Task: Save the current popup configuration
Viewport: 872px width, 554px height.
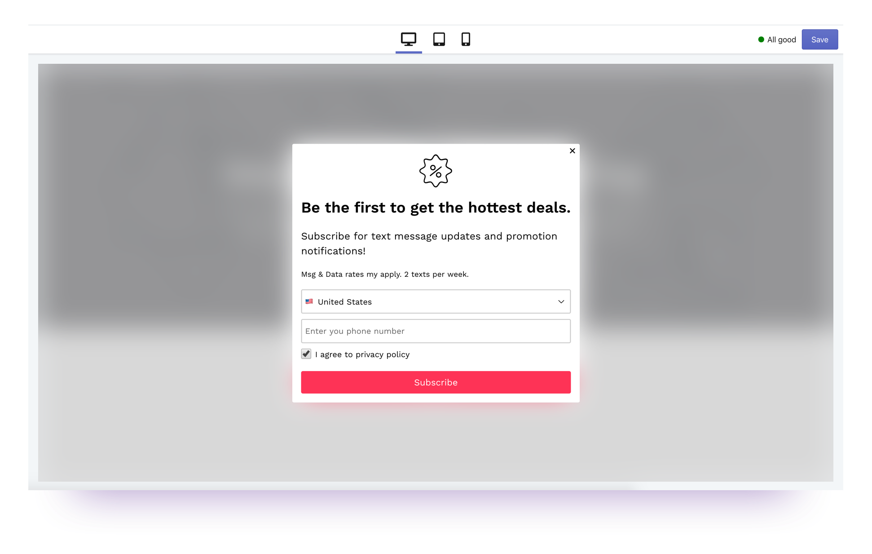Action: point(820,40)
